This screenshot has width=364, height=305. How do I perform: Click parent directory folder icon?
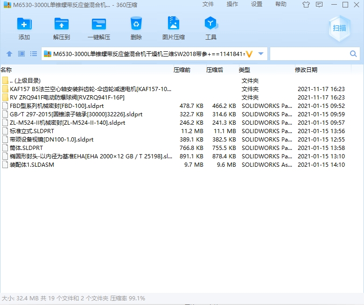pos(5,81)
